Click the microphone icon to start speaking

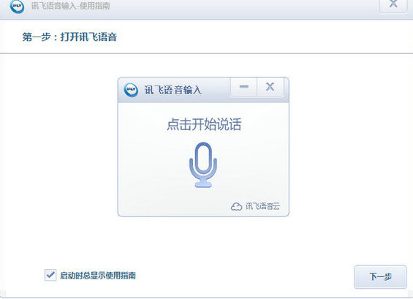tap(203, 164)
